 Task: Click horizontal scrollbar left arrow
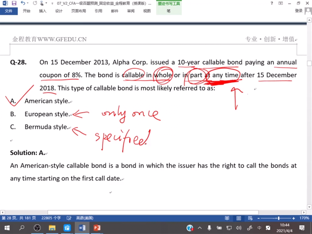2,212
